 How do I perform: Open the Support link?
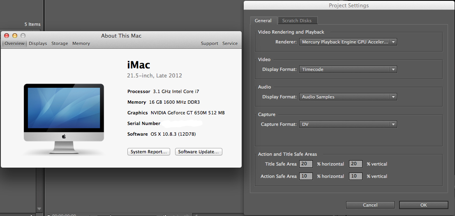[210, 43]
